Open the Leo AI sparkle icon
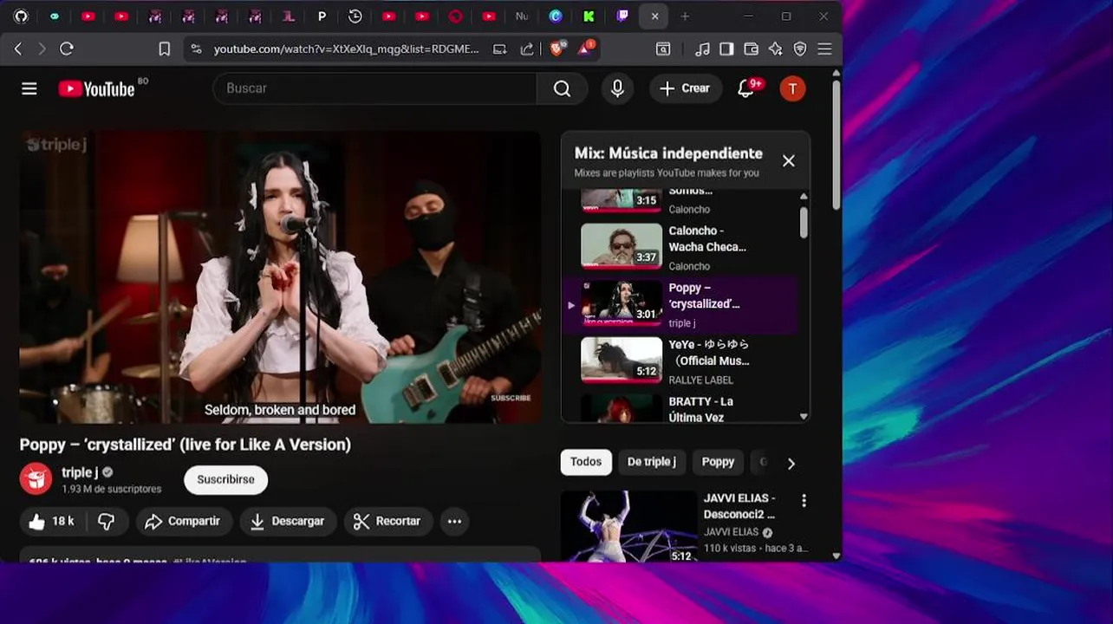Screen dimensions: 1113x624 point(776,49)
